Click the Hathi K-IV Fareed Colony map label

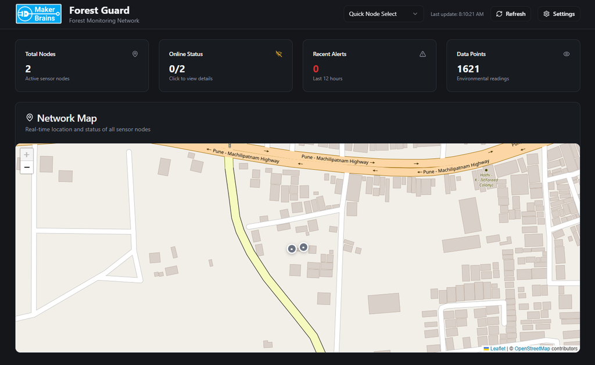[x=486, y=180]
